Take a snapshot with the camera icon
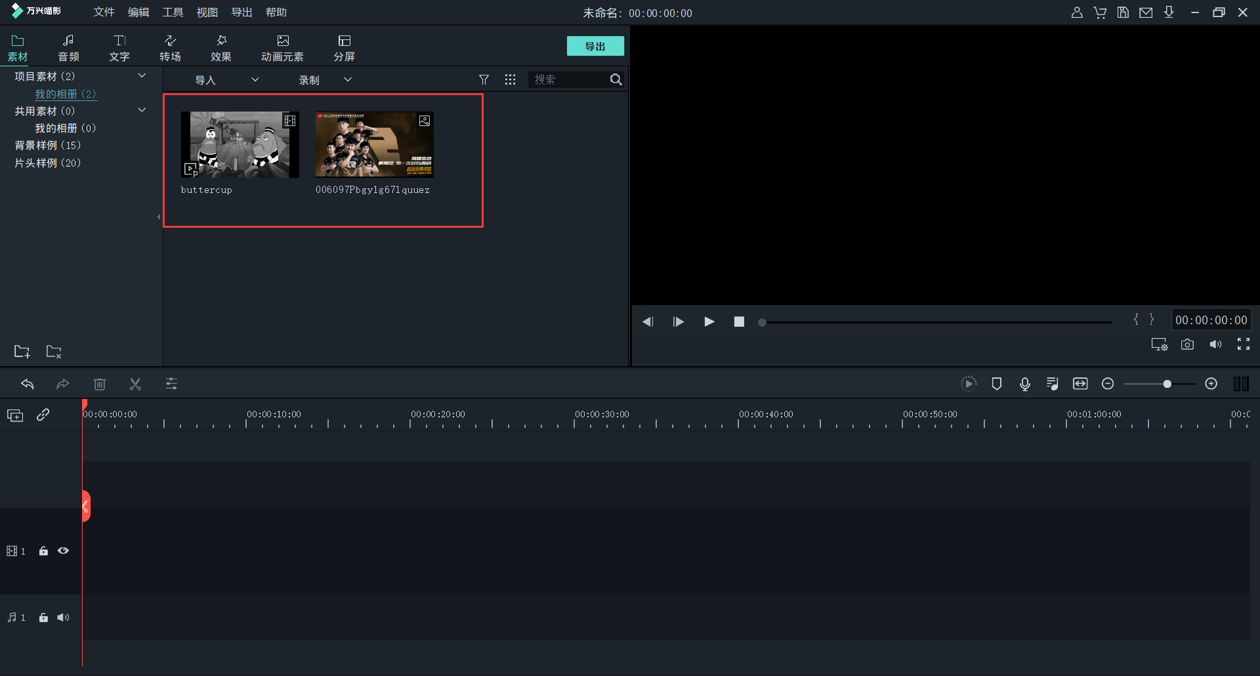This screenshot has width=1260, height=676. pyautogui.click(x=1187, y=345)
